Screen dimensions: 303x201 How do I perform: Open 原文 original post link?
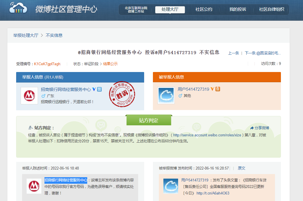pyautogui.click(x=241, y=168)
